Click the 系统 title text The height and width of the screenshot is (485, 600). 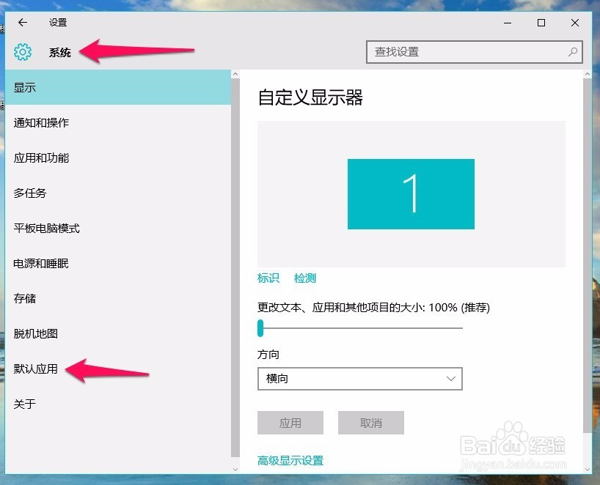pyautogui.click(x=60, y=52)
